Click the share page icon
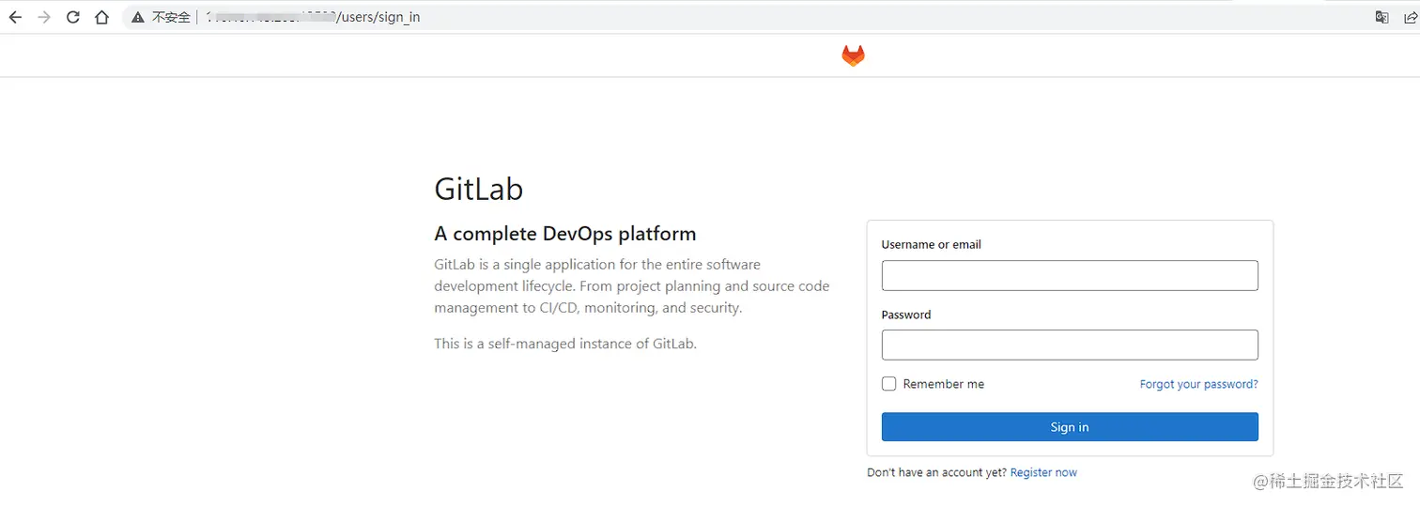Image resolution: width=1420 pixels, height=507 pixels. pyautogui.click(x=1410, y=17)
